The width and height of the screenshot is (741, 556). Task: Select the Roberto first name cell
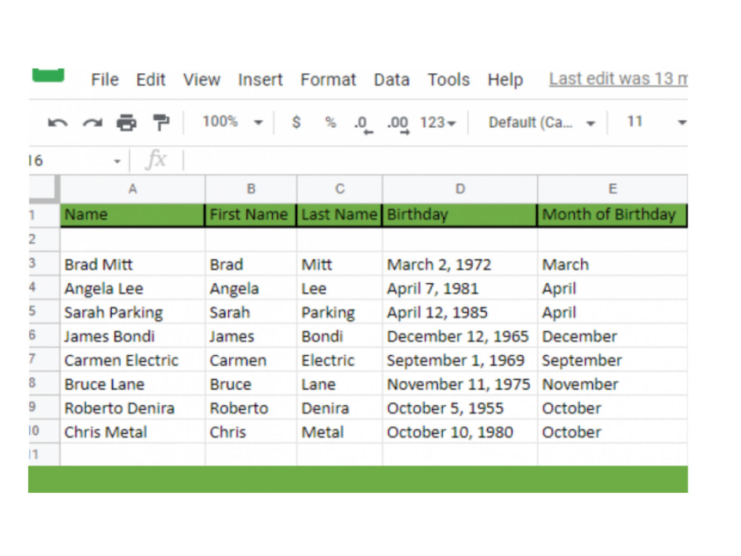(x=251, y=408)
